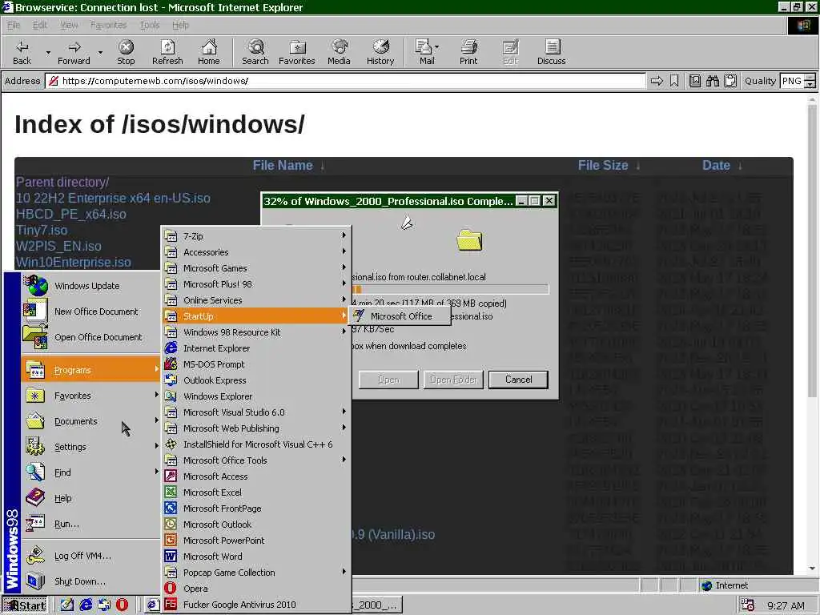Choose Microsoft Office in the StartUp submenu

(400, 316)
